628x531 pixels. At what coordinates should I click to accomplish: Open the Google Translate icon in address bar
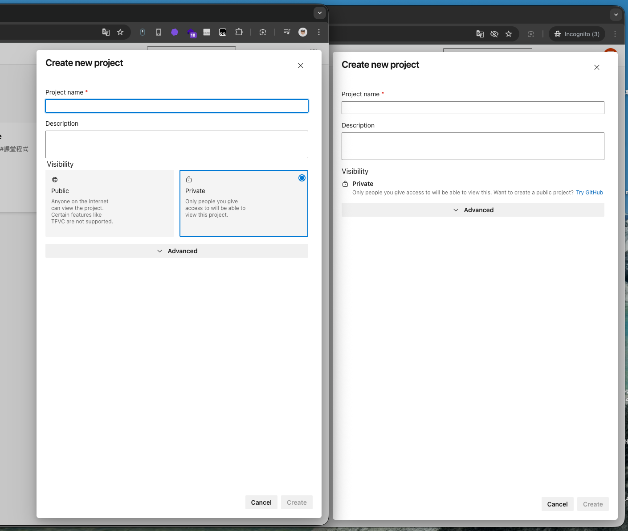[106, 32]
